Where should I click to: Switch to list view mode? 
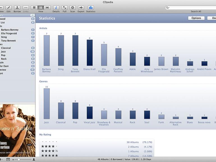pyautogui.click(x=34, y=8)
